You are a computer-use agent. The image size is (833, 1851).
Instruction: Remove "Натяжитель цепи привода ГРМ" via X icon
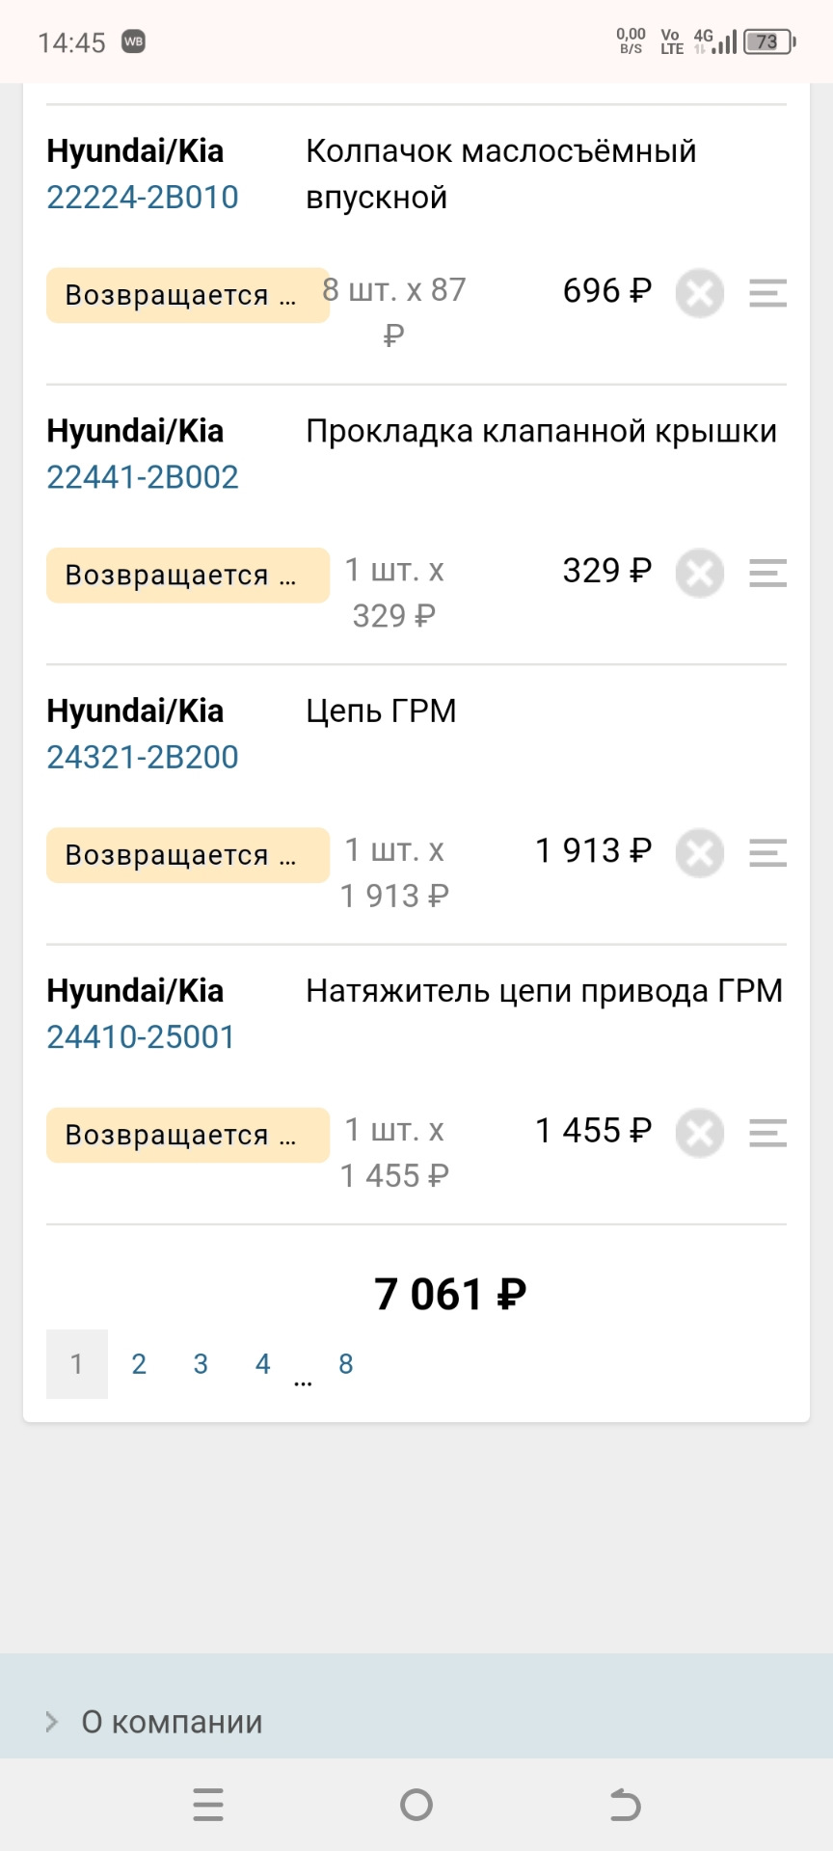(700, 1134)
